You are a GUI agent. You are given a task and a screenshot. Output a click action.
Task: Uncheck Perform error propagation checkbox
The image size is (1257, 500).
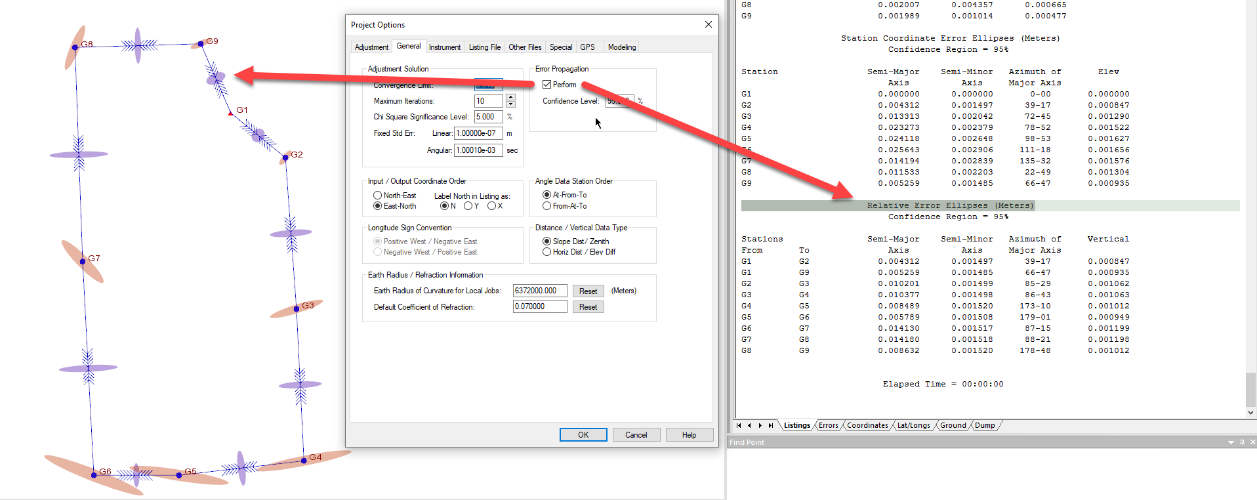point(547,85)
